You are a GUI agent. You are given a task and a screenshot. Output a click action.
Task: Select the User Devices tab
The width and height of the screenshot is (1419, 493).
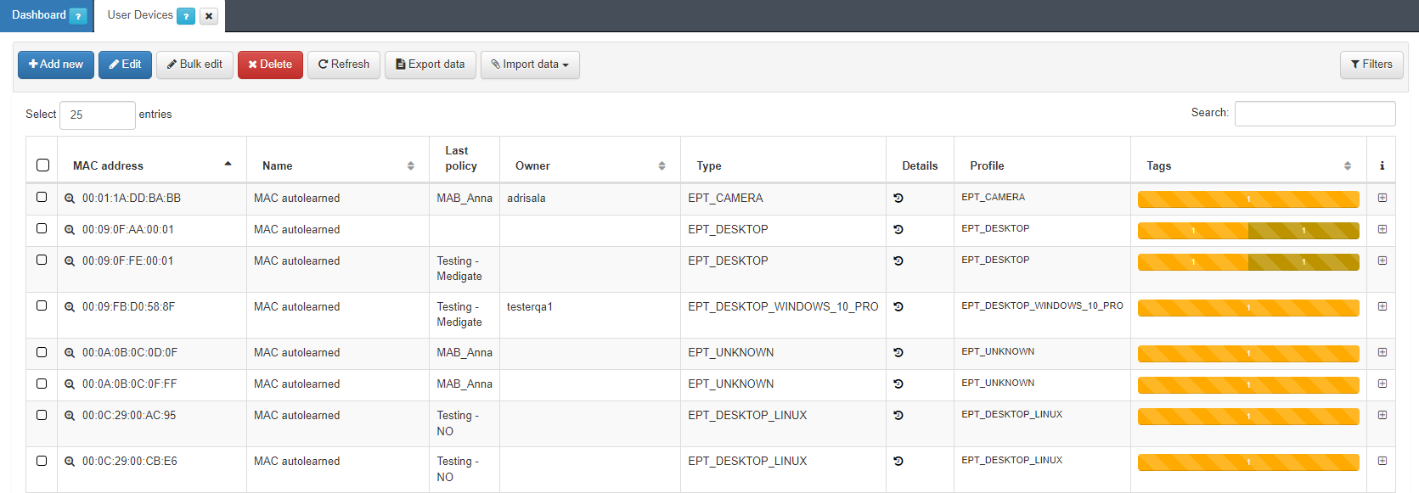click(140, 15)
